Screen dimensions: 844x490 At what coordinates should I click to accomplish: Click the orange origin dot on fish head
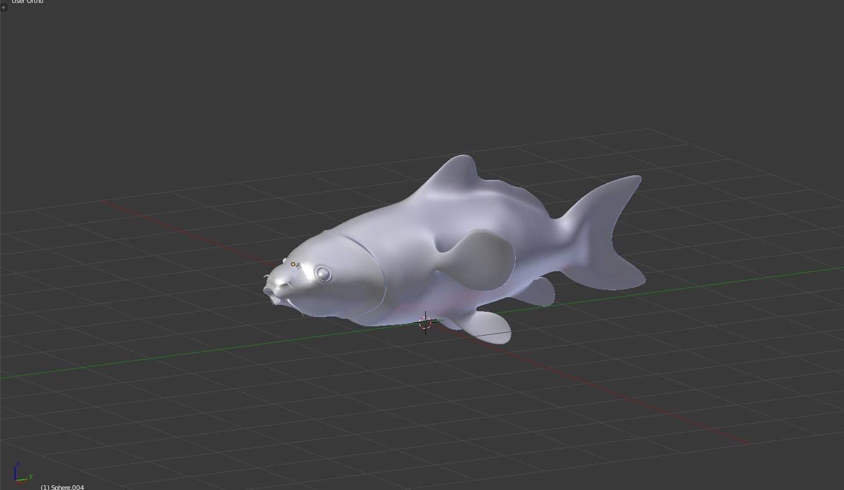293,264
